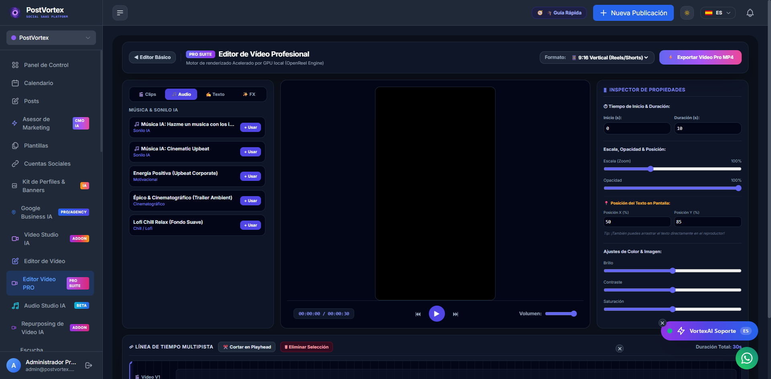Switch to the Texto tab

coord(215,94)
